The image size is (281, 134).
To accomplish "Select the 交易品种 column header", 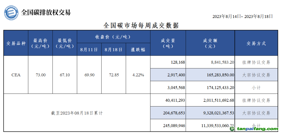I will [16, 43].
